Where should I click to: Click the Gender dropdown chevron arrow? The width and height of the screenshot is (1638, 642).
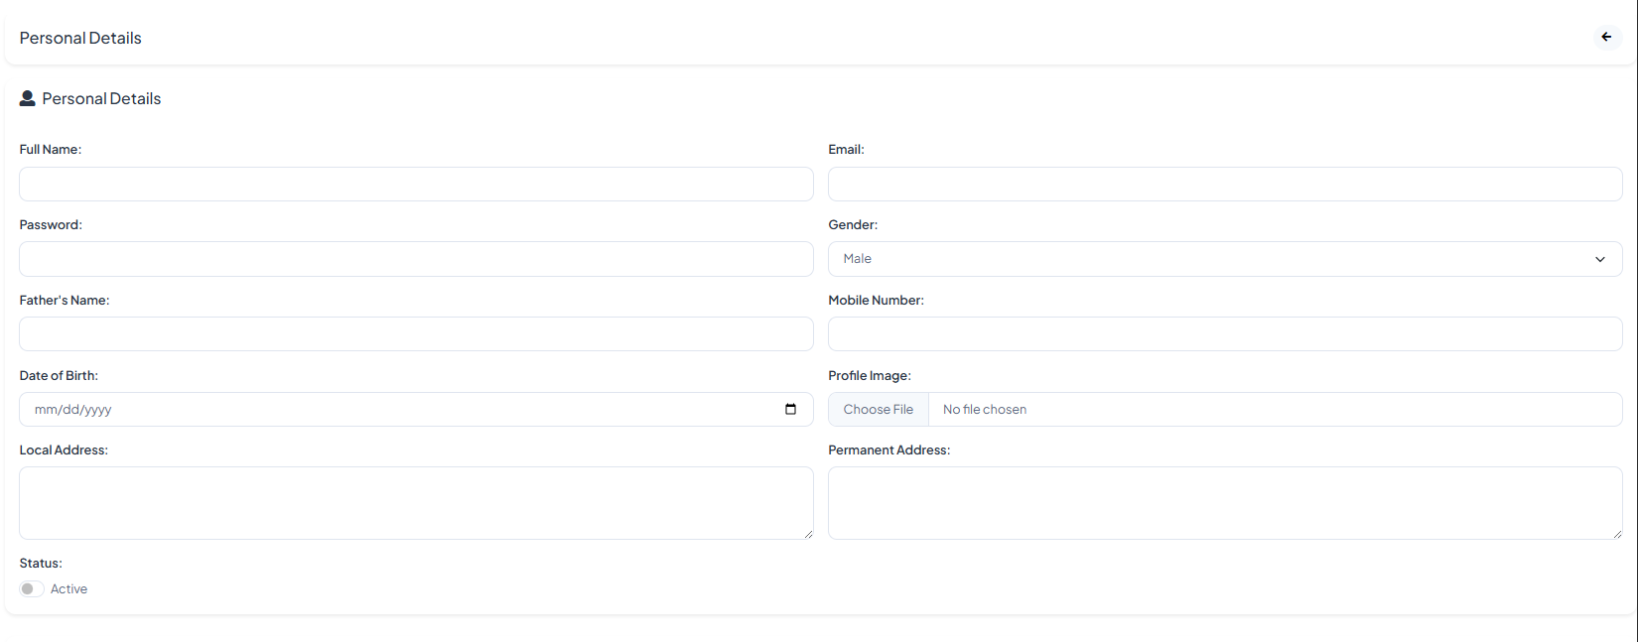click(1600, 258)
